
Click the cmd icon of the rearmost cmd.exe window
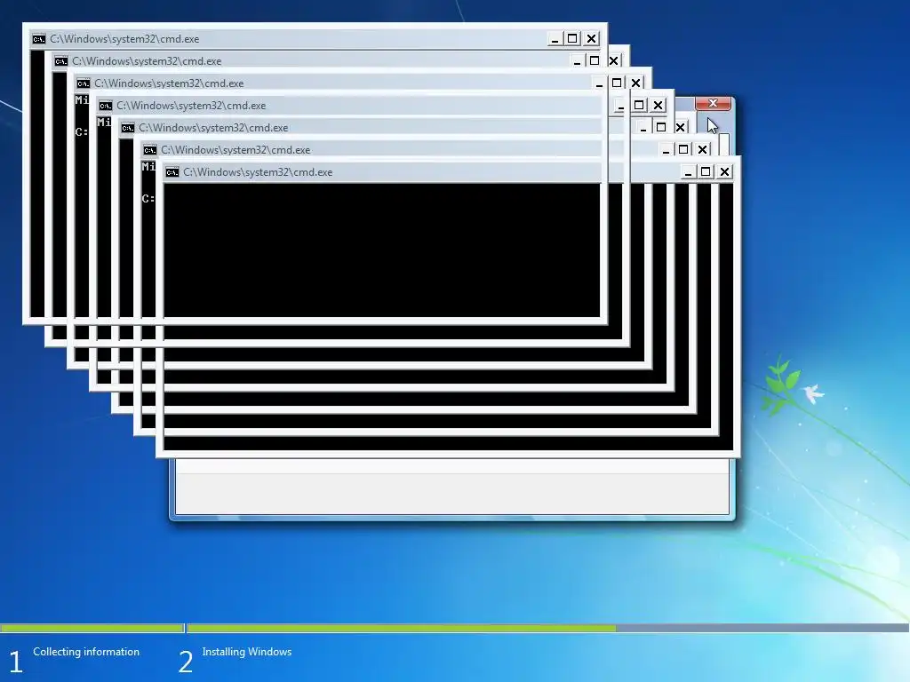(38, 39)
